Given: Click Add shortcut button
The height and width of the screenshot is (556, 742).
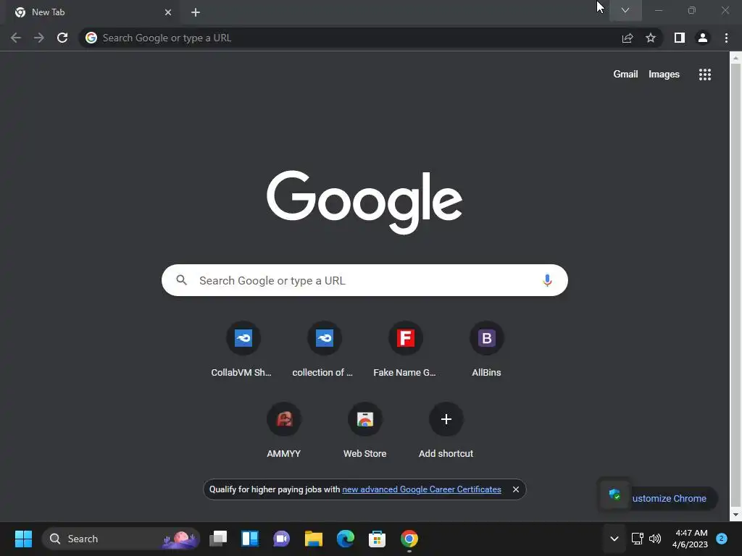Looking at the screenshot, I should click(x=446, y=430).
